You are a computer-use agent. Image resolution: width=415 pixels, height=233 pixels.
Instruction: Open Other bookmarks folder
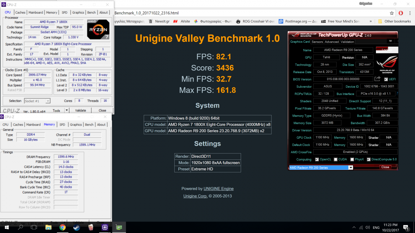tap(394, 21)
